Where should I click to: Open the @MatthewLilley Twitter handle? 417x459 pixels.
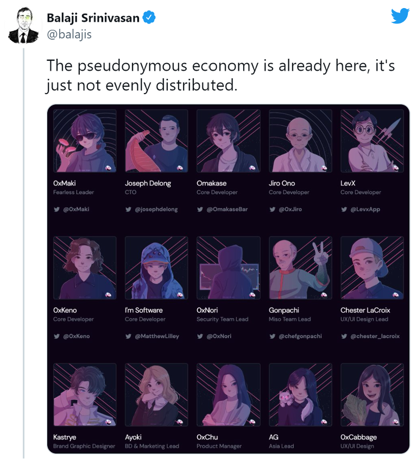point(157,336)
